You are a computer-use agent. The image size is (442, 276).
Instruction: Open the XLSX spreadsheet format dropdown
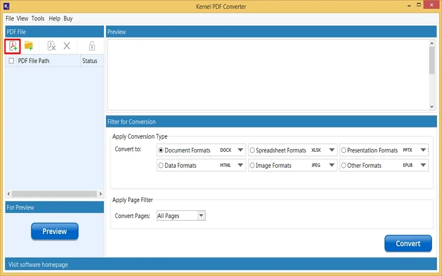[x=332, y=150]
